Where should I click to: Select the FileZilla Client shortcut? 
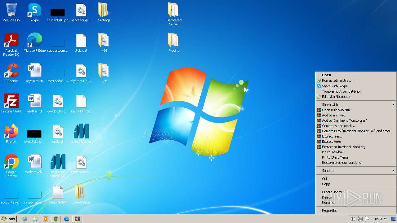(x=11, y=103)
